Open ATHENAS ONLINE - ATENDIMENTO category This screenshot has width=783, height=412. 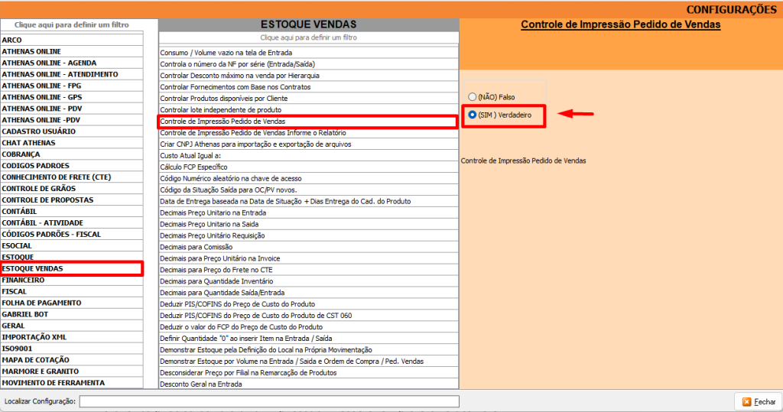(x=71, y=74)
